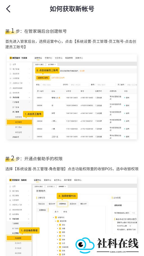Expand 餐厅管理 chevron in step 1 sidebar
Screen dimensions: 144x256
[x=29, y=69]
